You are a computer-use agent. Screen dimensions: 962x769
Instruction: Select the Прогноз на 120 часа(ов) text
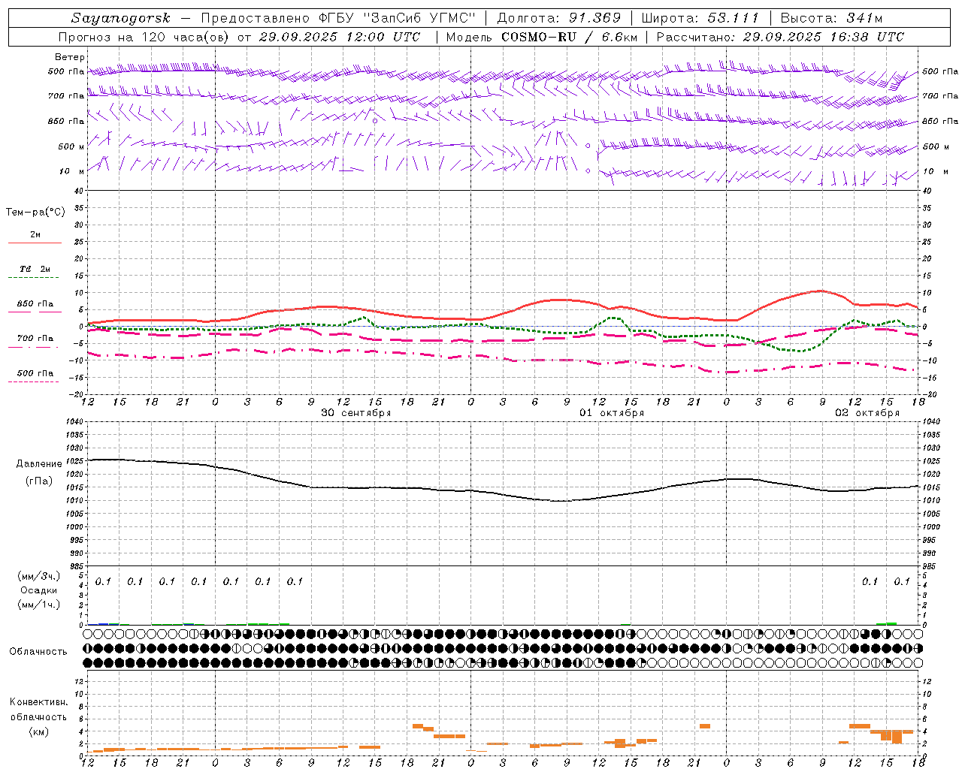[x=144, y=37]
